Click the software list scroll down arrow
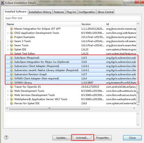The image size is (144, 143). pos(138,105)
